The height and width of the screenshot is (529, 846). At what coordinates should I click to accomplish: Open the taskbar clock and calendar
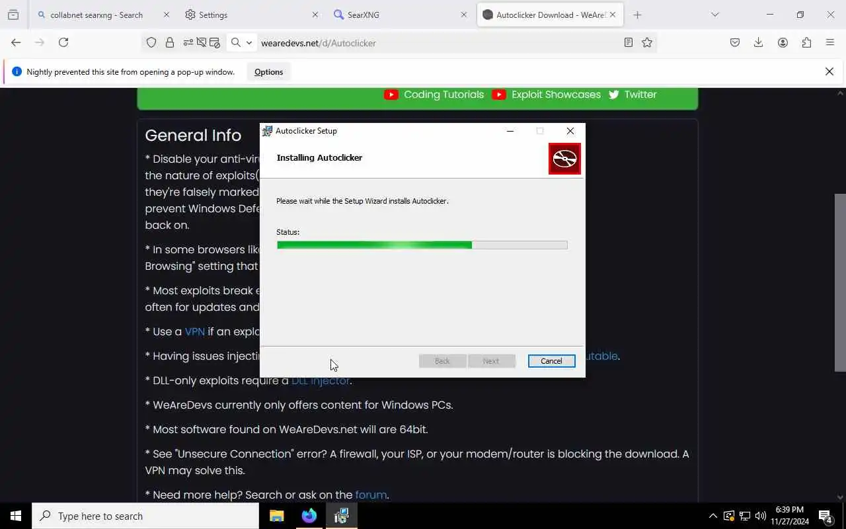click(x=790, y=516)
